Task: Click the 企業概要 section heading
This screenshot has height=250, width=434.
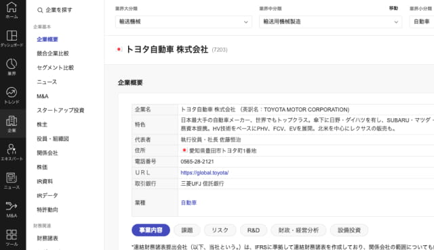Action: pyautogui.click(x=130, y=82)
